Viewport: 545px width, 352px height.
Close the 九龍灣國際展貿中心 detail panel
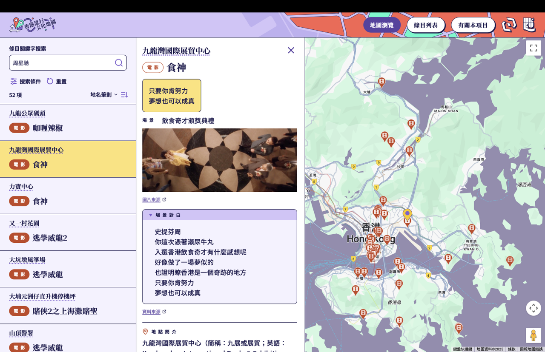(x=291, y=50)
